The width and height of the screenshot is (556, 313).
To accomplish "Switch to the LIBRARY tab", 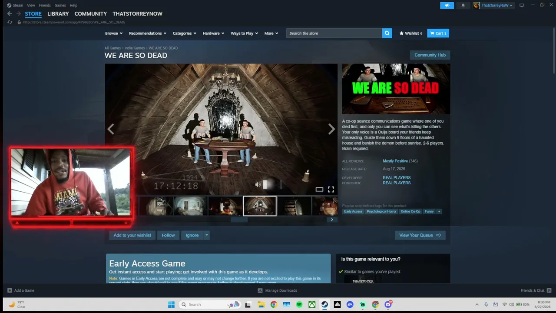I will (58, 14).
